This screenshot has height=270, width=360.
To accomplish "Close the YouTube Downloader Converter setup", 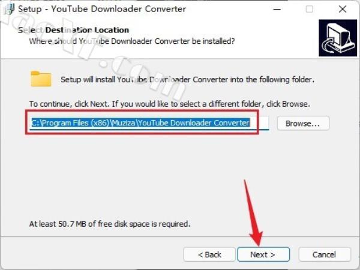I will [343, 9].
